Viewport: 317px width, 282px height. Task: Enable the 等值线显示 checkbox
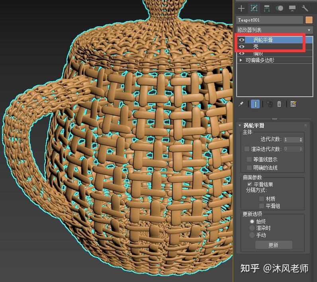pos(249,159)
